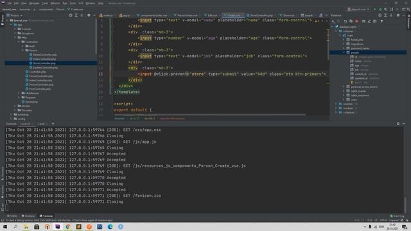411x231 pixels.
Task: Collapse the people table in Database tree
Action: (344, 53)
